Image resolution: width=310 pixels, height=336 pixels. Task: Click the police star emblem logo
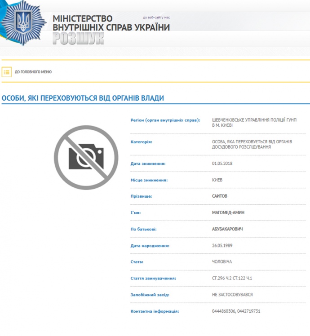(22, 23)
